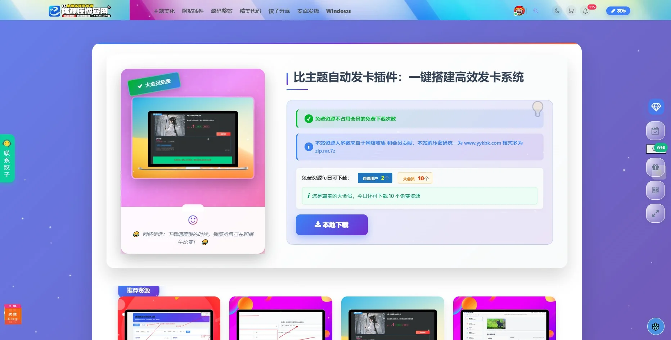Open the search magnifier icon
This screenshot has height=340, width=671.
[536, 11]
